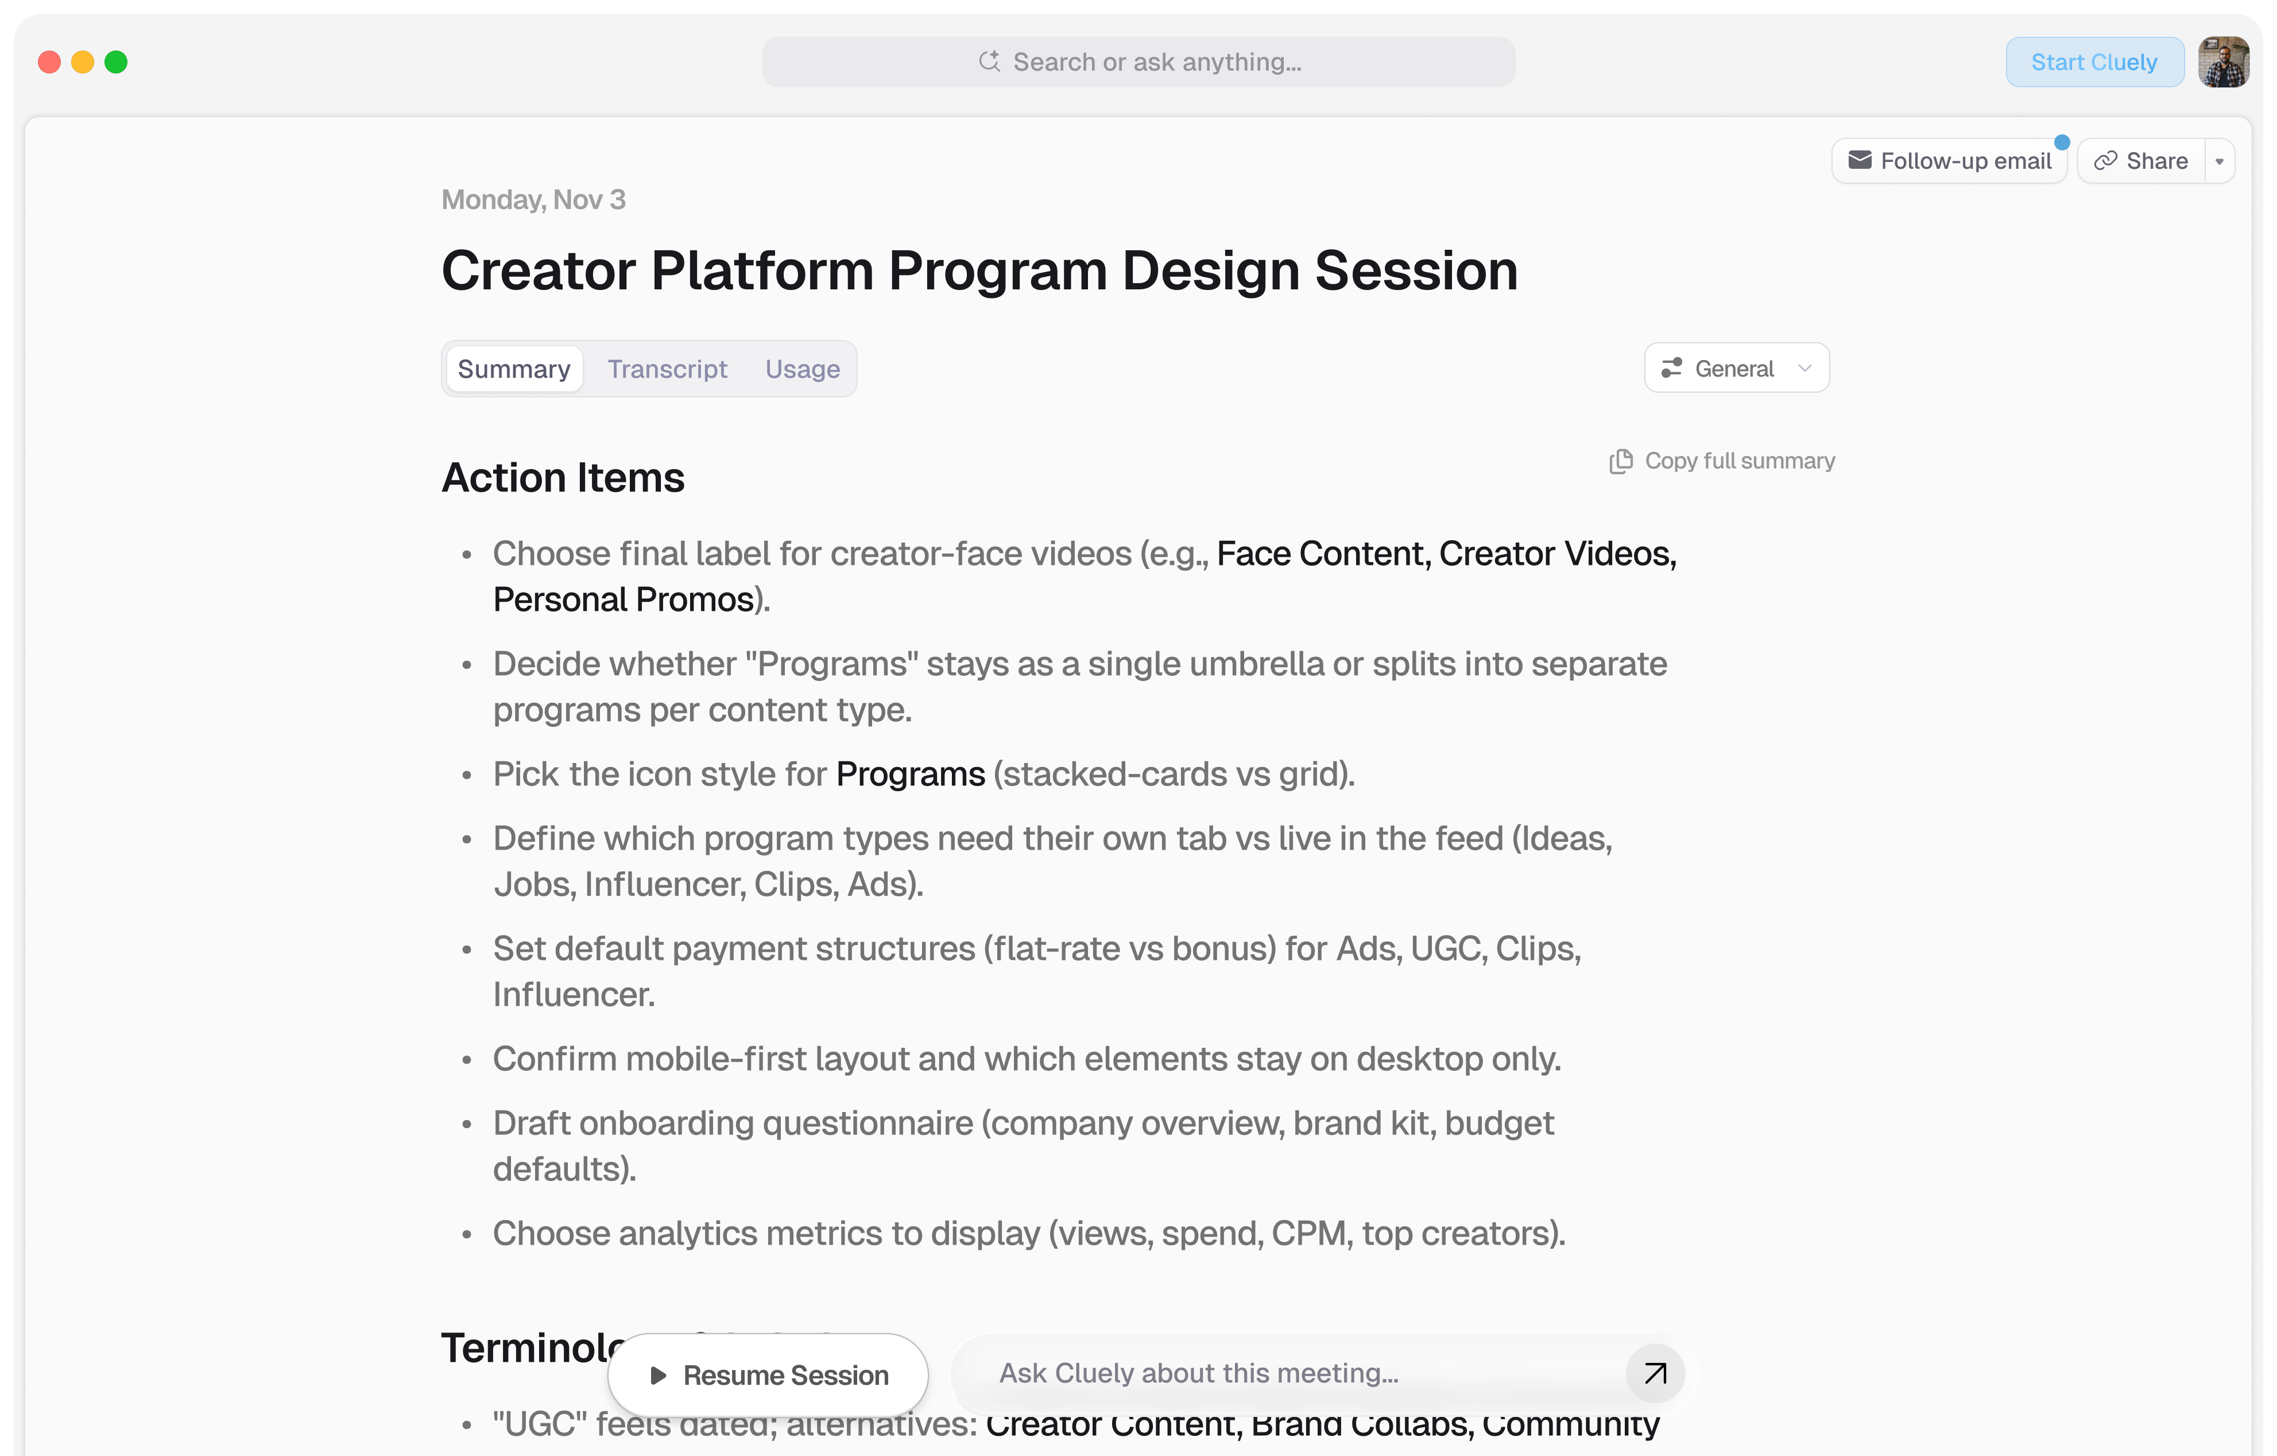Open the user profile avatar
2277x1456 pixels.
click(2223, 63)
